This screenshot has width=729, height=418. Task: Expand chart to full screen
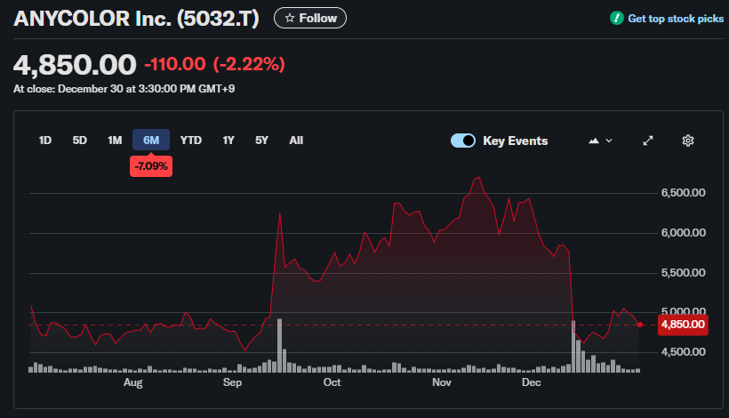point(648,141)
